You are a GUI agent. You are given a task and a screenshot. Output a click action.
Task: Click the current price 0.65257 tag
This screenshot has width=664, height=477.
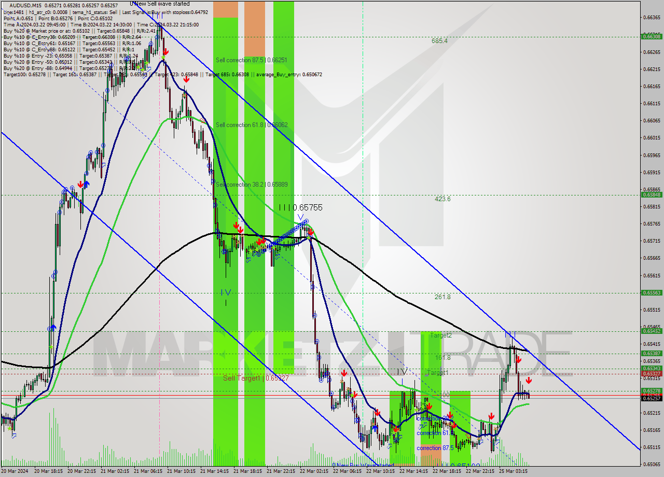click(652, 398)
